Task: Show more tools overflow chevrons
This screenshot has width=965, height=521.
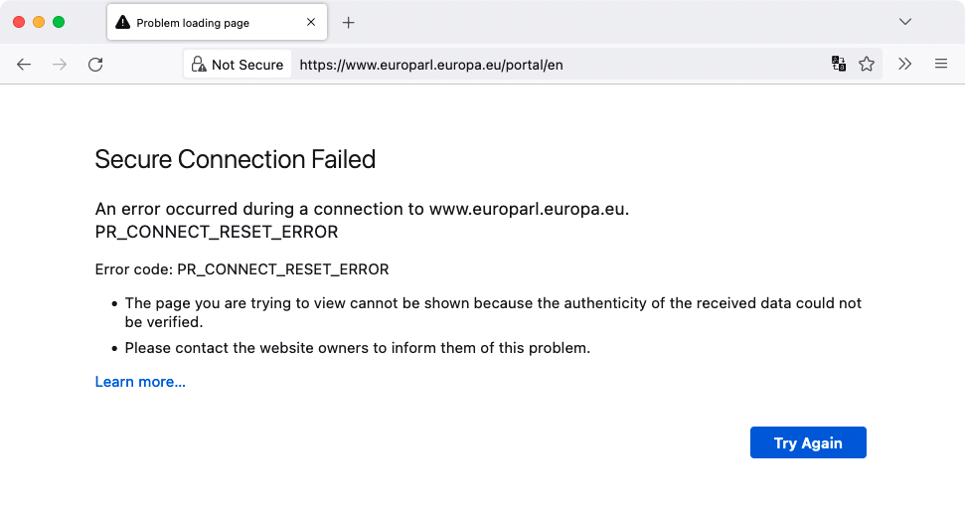Action: pos(904,64)
